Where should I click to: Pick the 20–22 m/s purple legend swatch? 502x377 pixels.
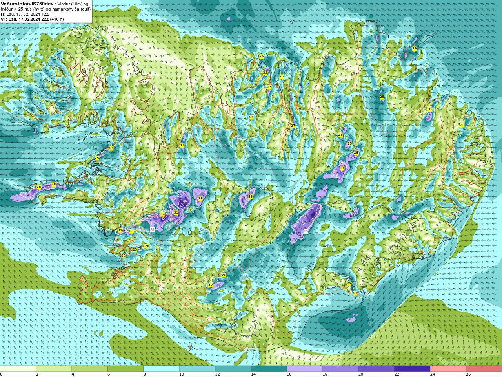point(376,369)
